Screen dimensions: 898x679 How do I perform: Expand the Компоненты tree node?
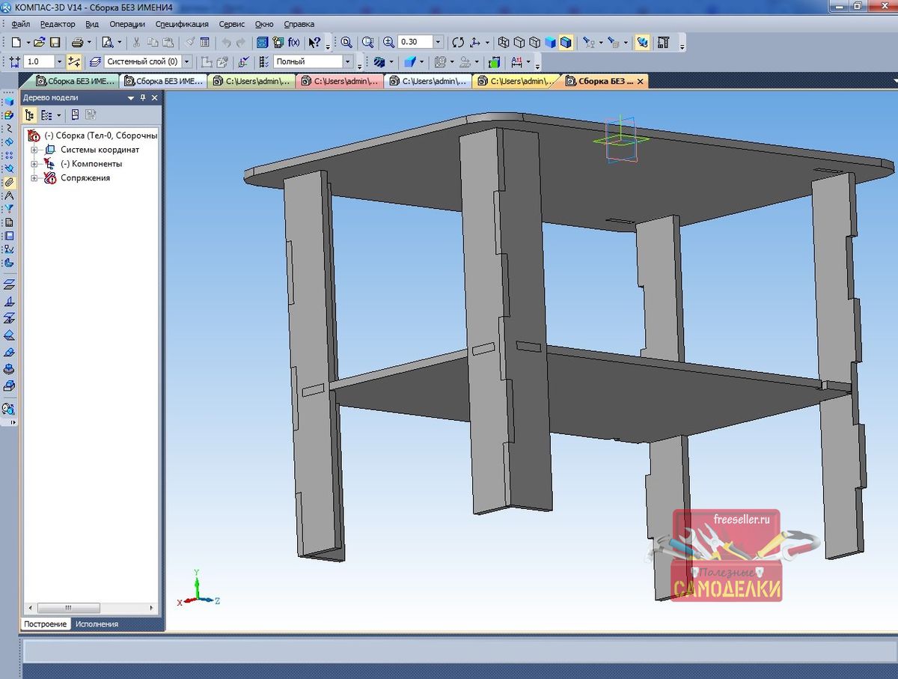34,164
